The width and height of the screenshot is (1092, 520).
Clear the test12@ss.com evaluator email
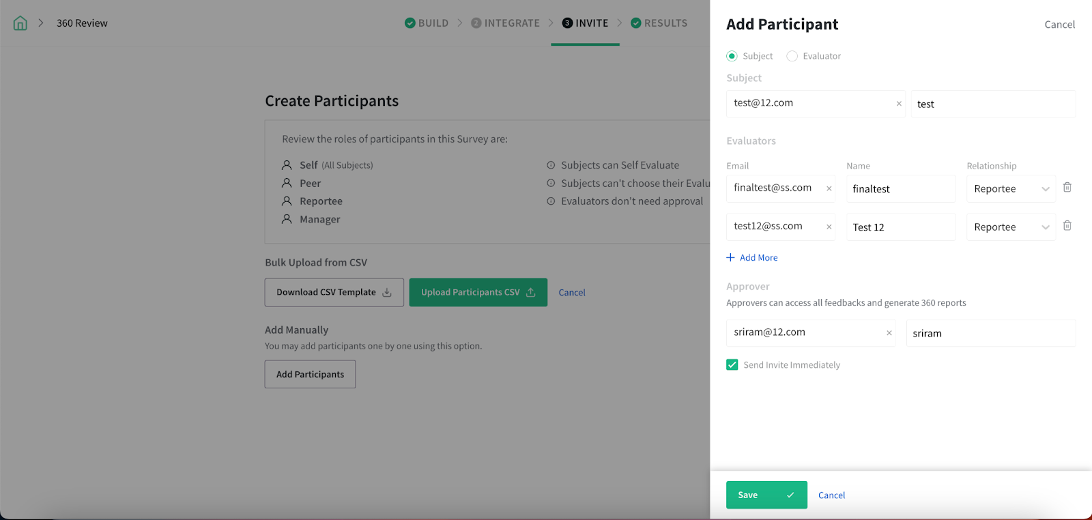pos(829,227)
